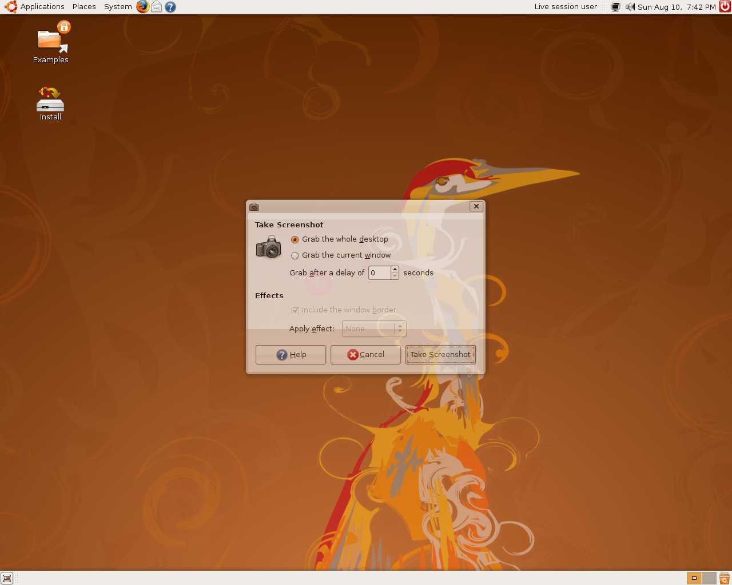Click the volume speaker icon in the tray
The height and width of the screenshot is (585, 732).
click(629, 6)
